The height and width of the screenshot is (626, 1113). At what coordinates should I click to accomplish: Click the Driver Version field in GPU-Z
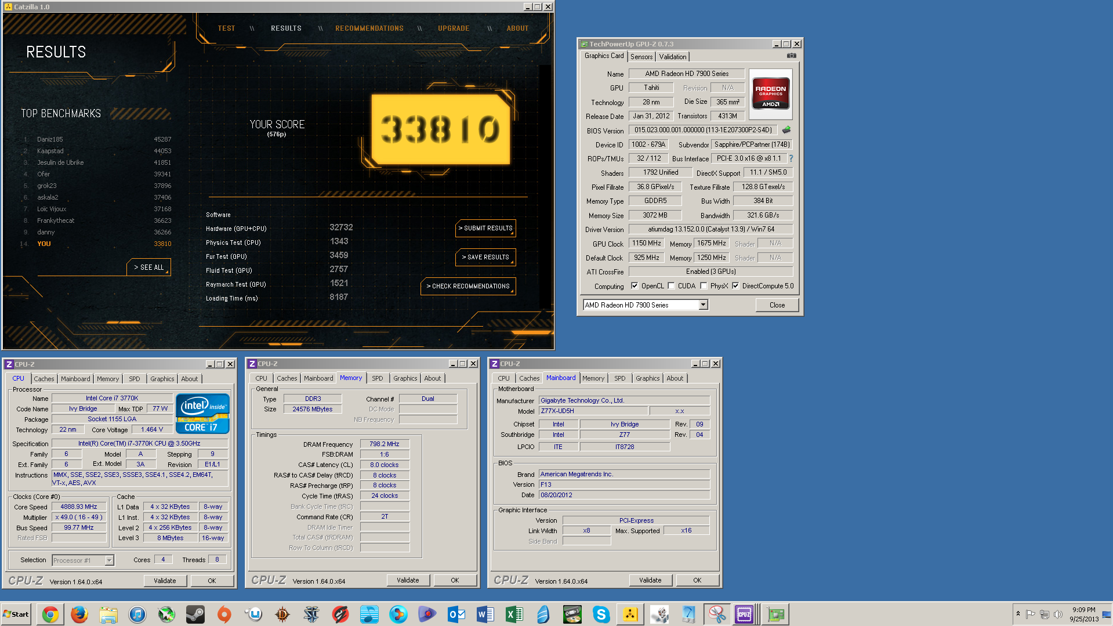click(711, 229)
